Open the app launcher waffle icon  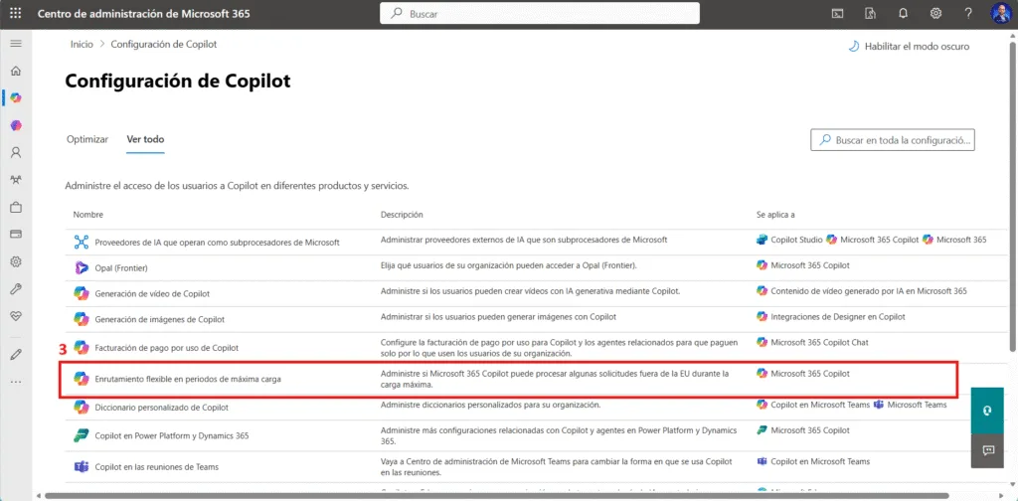pos(16,13)
